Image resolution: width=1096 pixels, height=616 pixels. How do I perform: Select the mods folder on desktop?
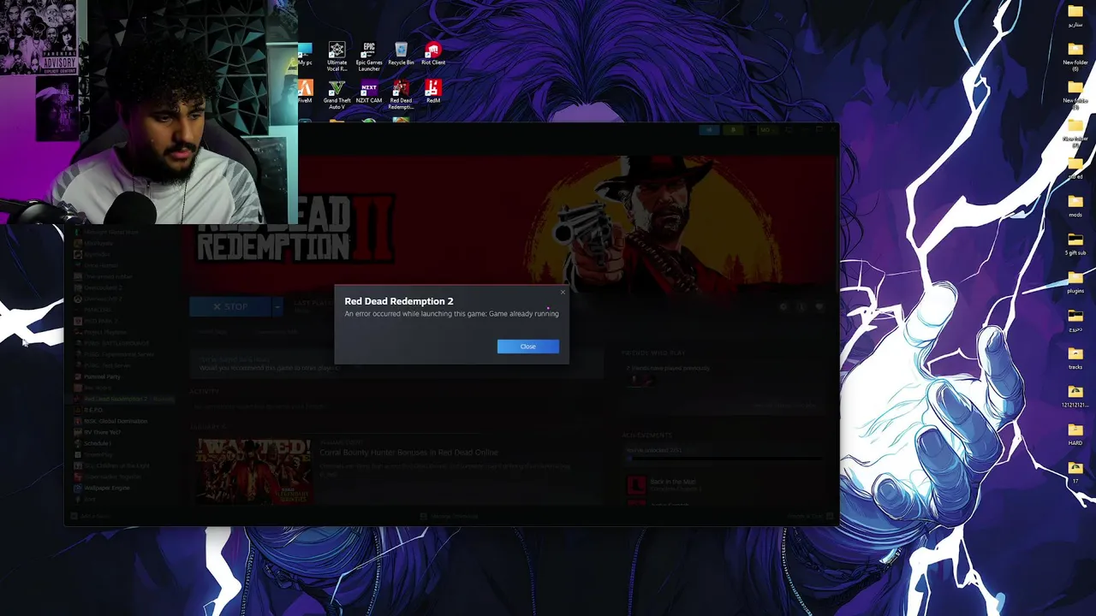(1075, 205)
